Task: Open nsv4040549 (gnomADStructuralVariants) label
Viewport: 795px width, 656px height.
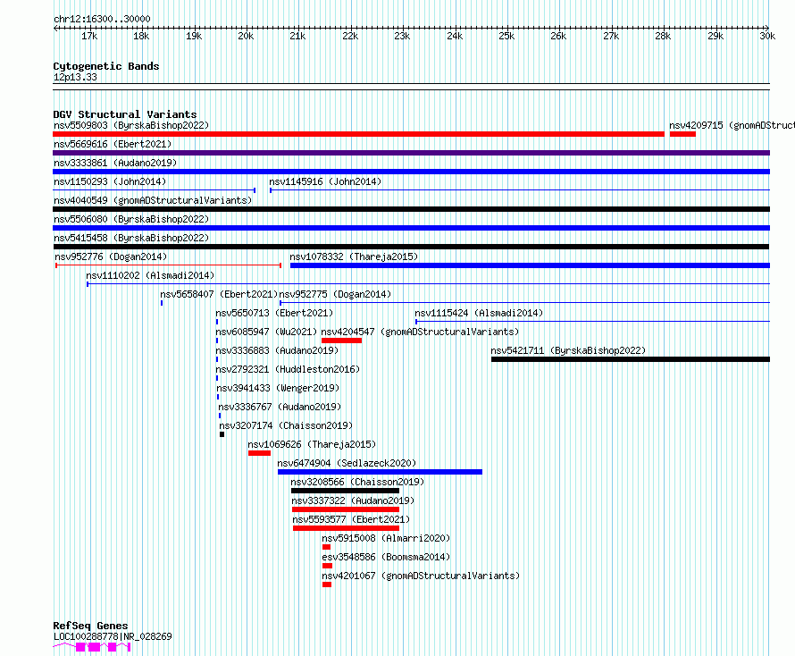Action: pyautogui.click(x=153, y=200)
